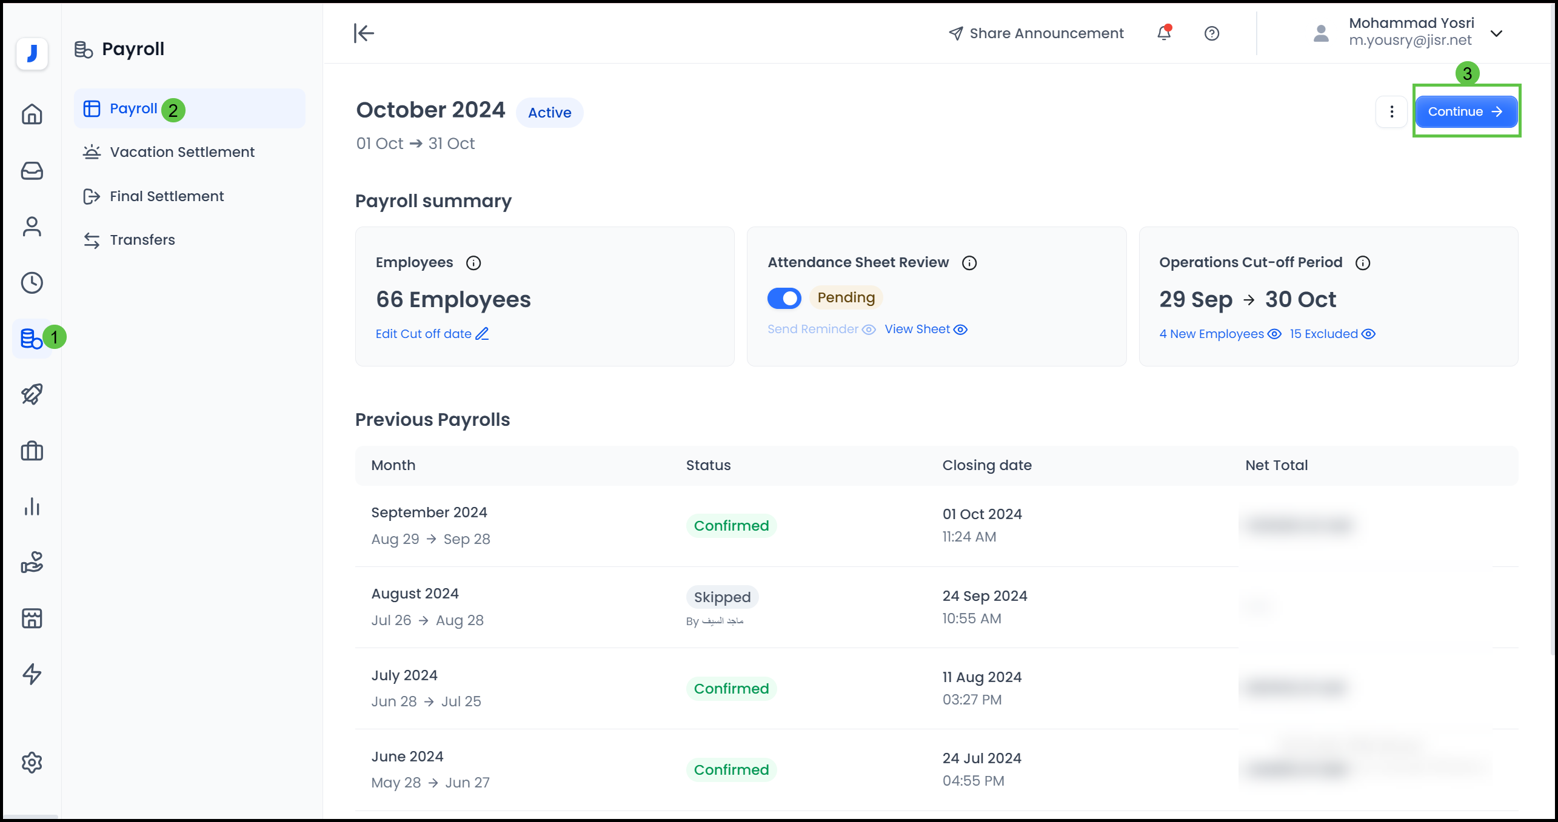Open the Marketplace storefront icon

[x=31, y=618]
